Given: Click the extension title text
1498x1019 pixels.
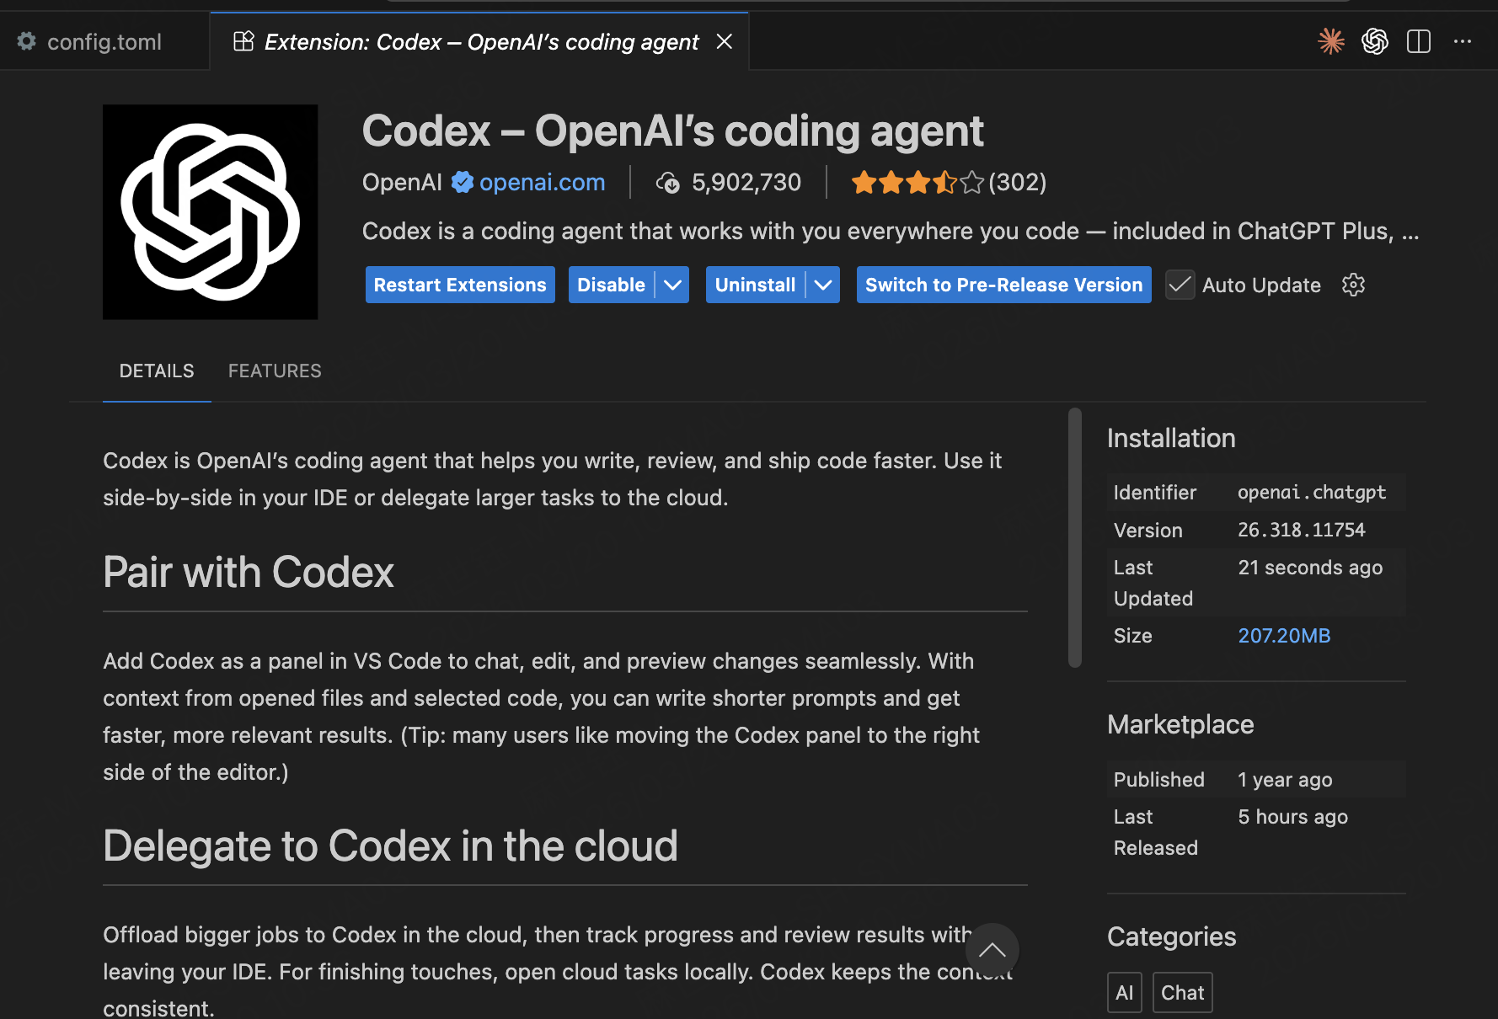Looking at the screenshot, I should pyautogui.click(x=672, y=131).
